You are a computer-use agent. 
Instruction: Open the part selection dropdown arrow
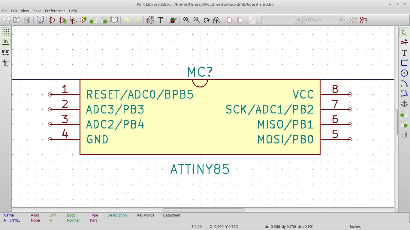[299, 20]
